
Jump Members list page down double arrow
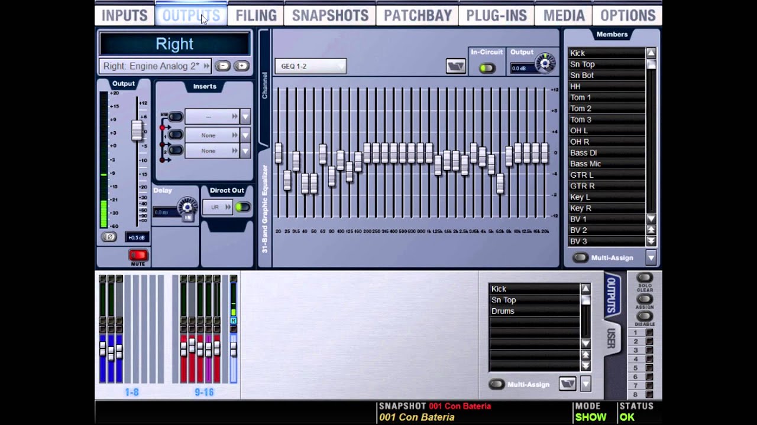pos(651,241)
